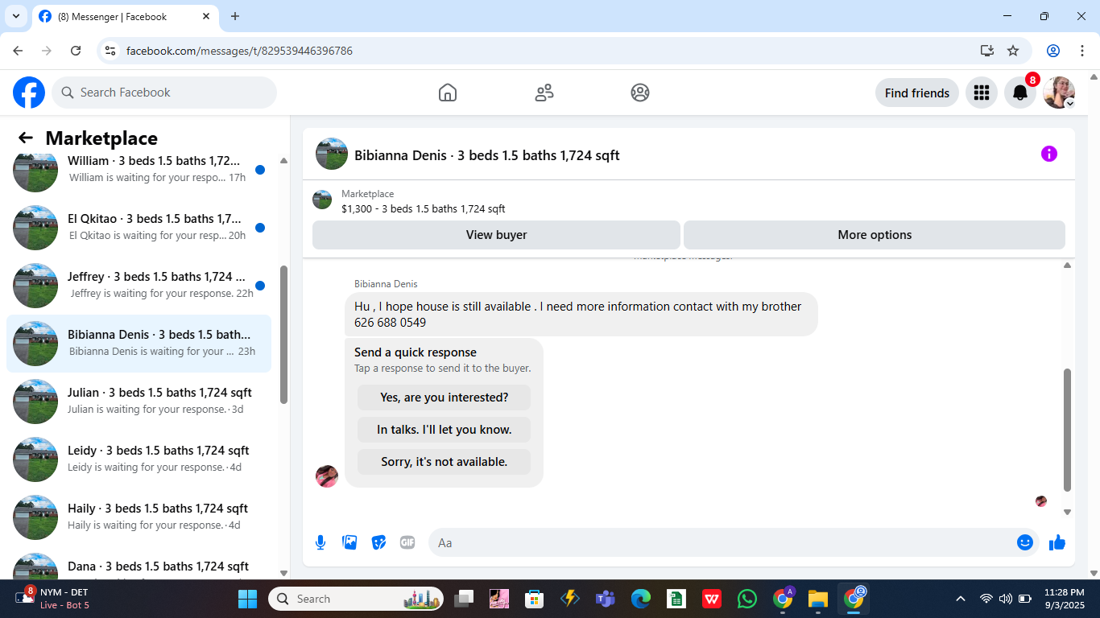Click the Search Facebook field
Screen dimensions: 1100x618
(164, 93)
